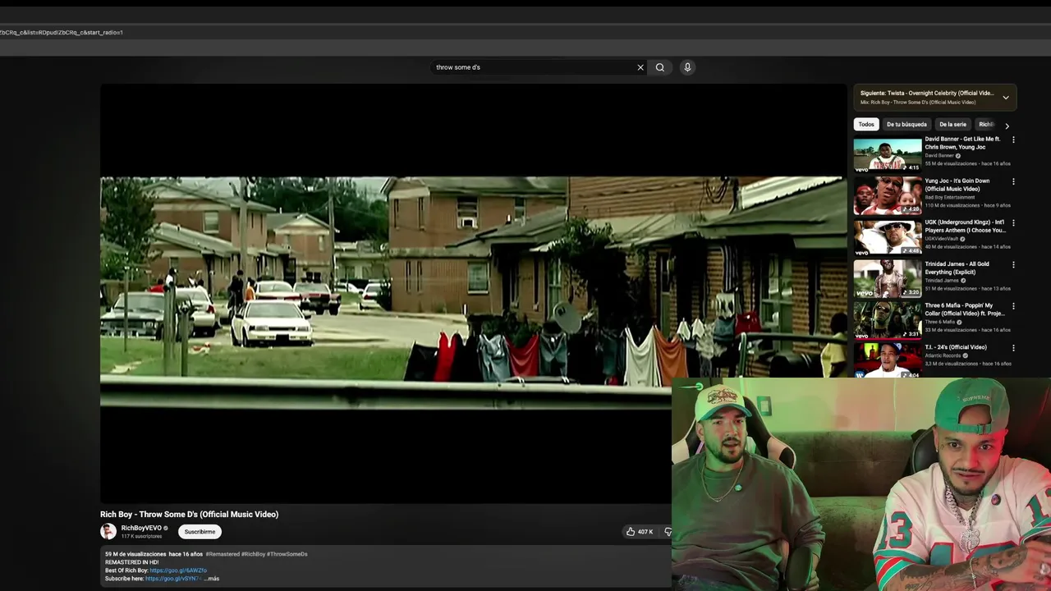The width and height of the screenshot is (1051, 591).
Task: Open the Subscribe here goo.gl link
Action: tap(172, 579)
